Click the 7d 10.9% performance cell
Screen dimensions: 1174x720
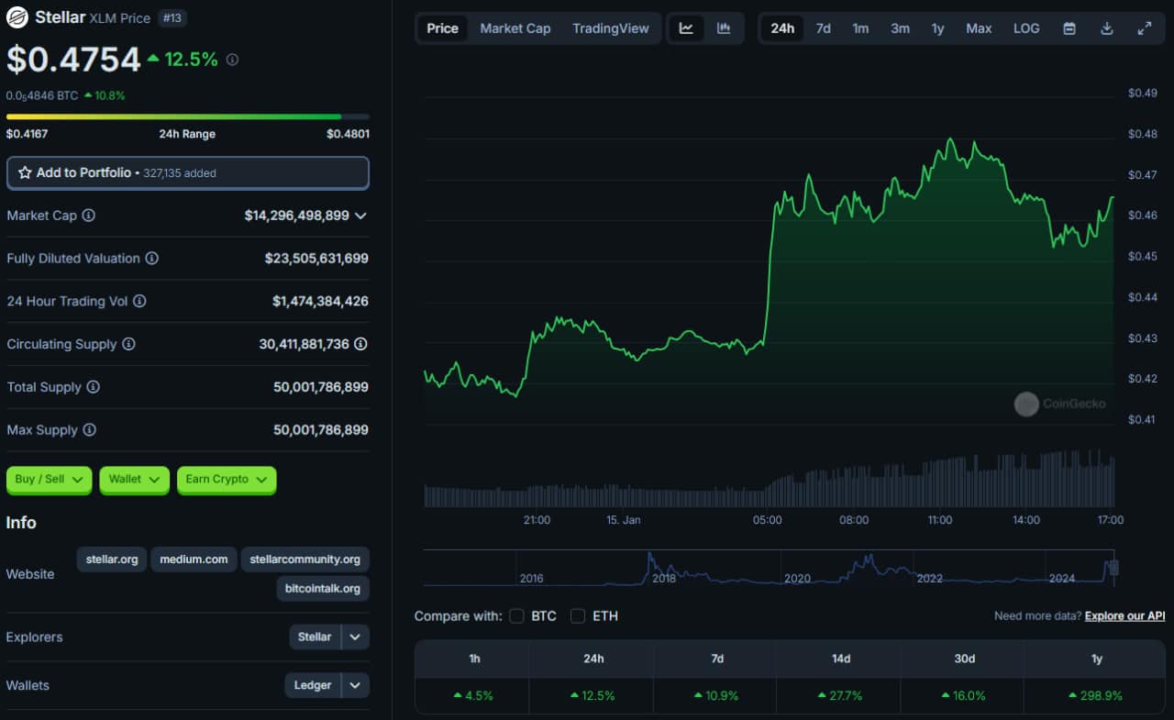[x=717, y=695]
